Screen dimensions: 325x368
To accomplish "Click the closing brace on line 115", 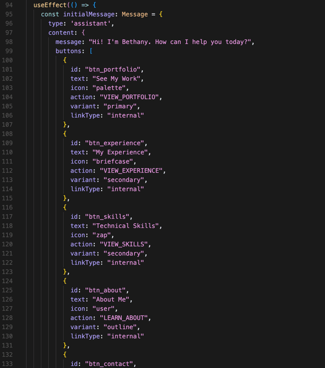I will coord(65,198).
